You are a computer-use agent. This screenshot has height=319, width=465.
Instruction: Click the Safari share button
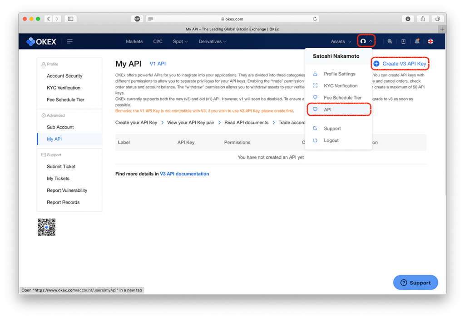pos(423,19)
